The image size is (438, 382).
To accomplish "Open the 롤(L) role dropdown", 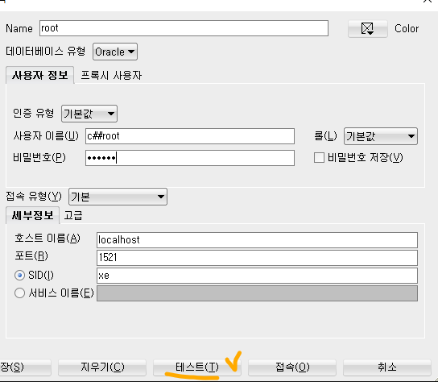I will pos(381,136).
